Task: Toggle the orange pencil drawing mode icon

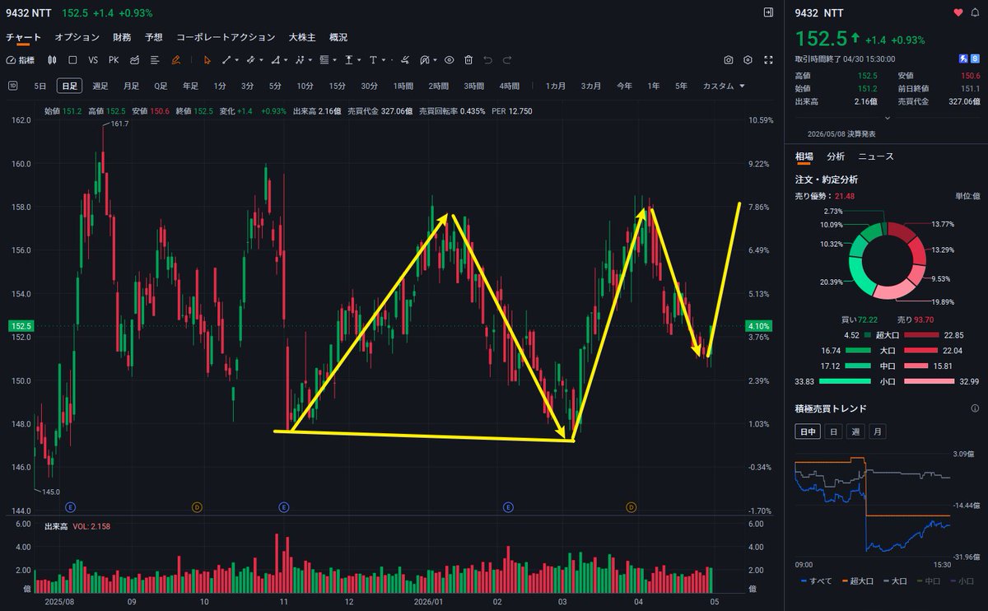Action: click(x=175, y=60)
